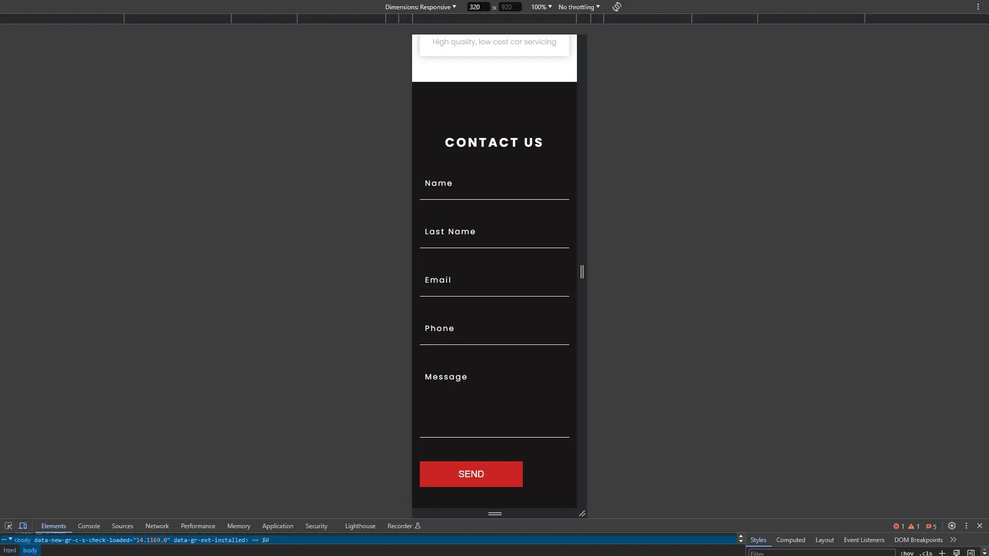This screenshot has width=989, height=556.
Task: Click the bottom viewport resize handle
Action: click(x=494, y=513)
